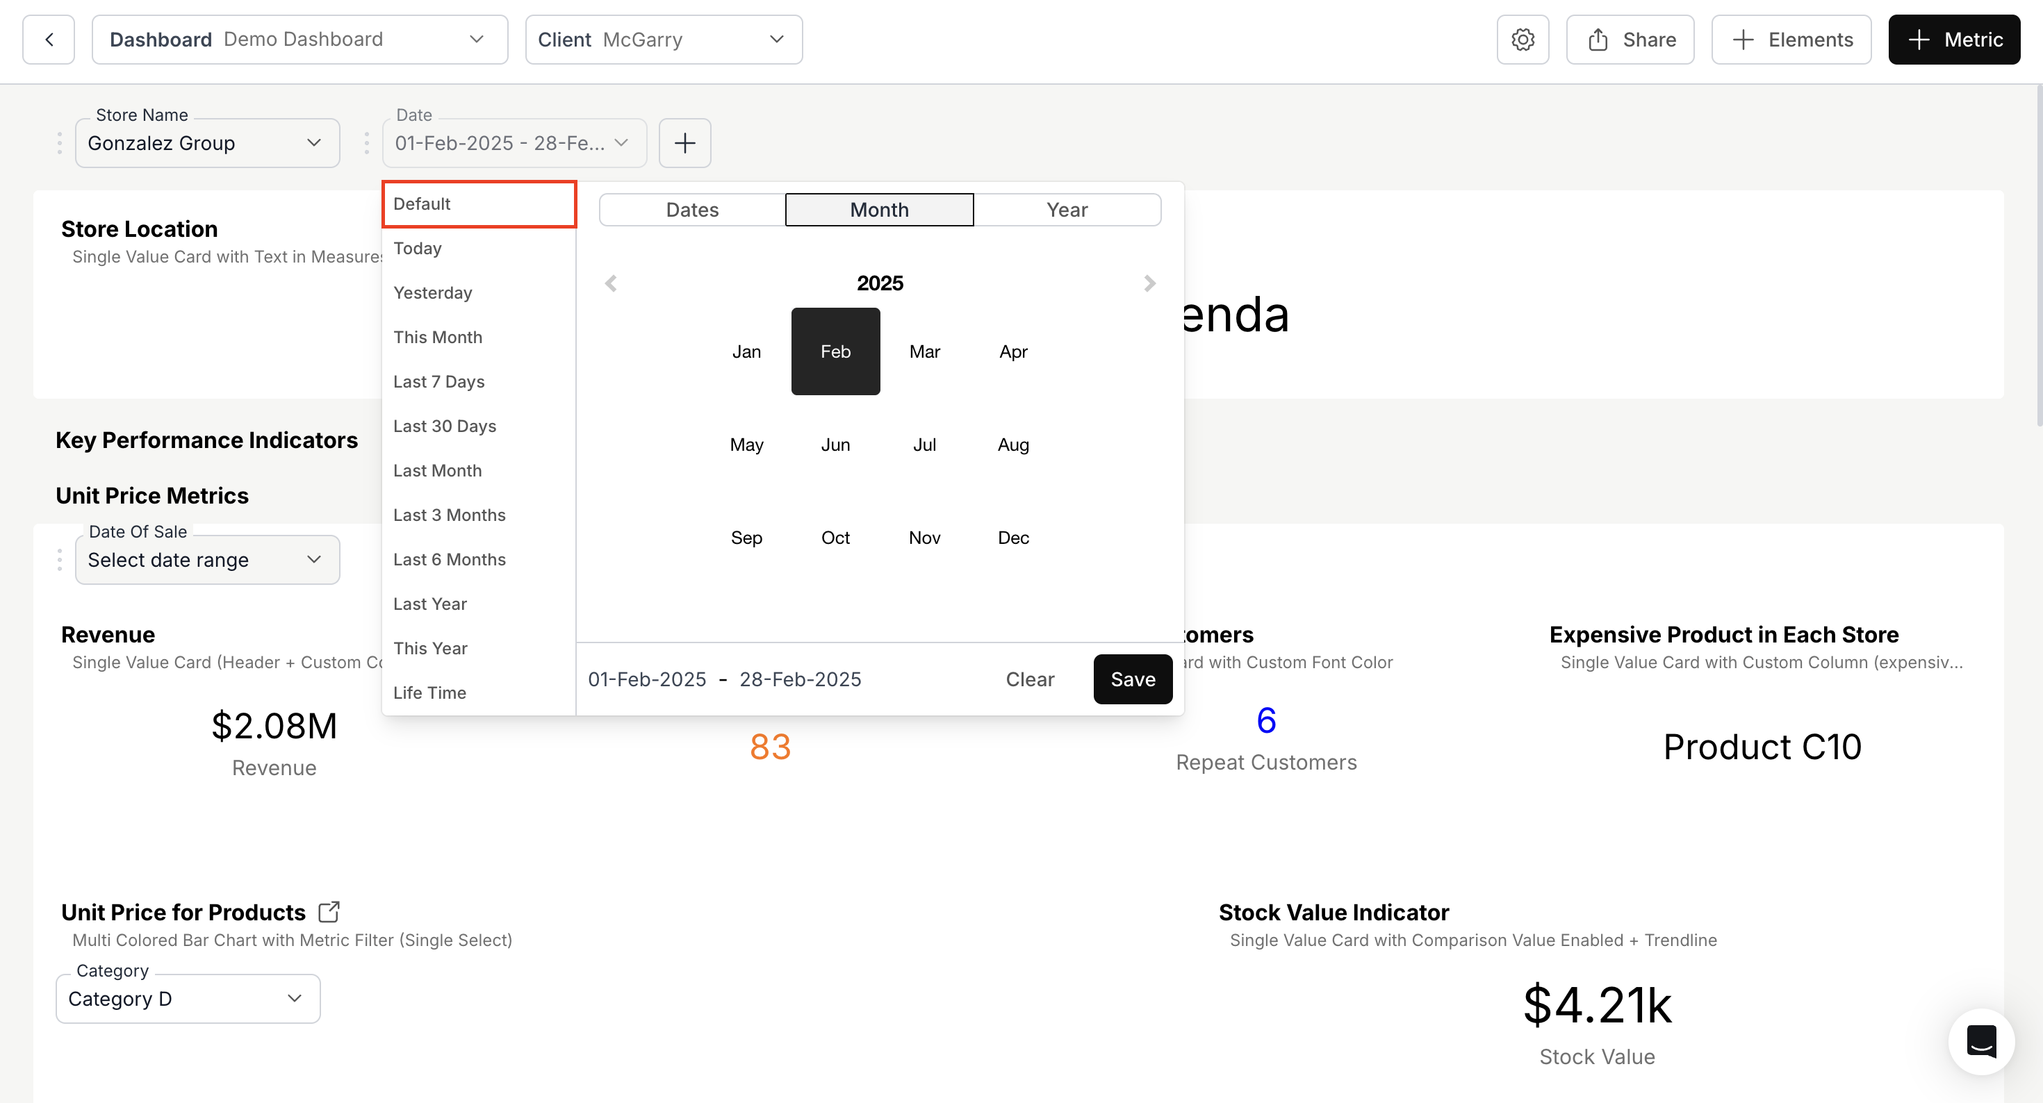
Task: Select the Last 7 Days preset
Action: (x=439, y=381)
